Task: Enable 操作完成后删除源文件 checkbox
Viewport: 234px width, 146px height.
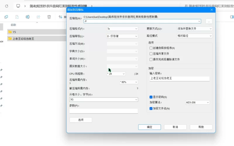Action: [x=151, y=59]
